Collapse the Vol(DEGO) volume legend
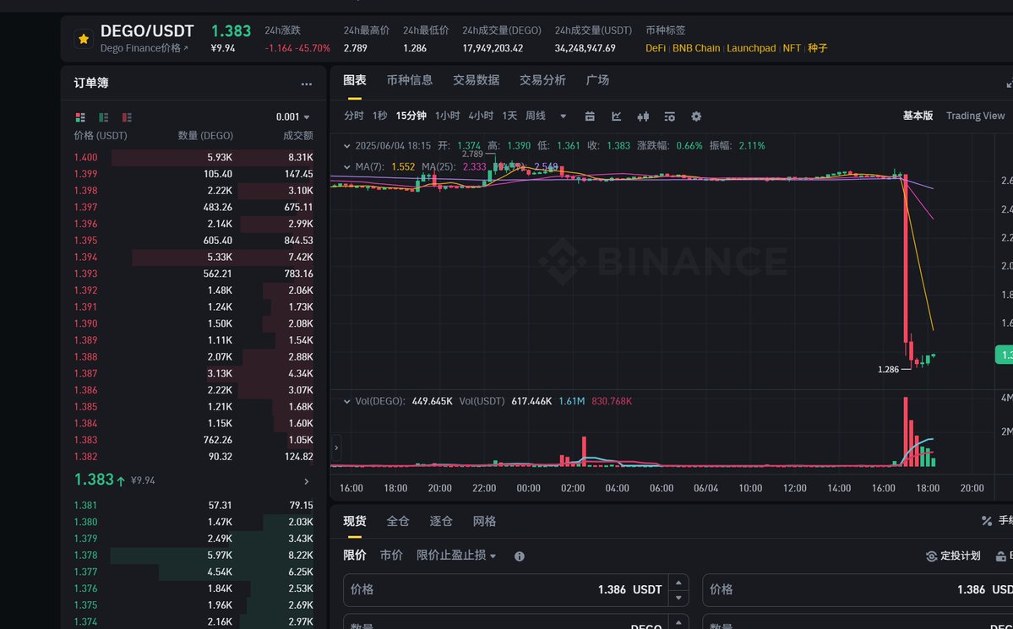Image resolution: width=1013 pixels, height=629 pixels. pyautogui.click(x=347, y=401)
